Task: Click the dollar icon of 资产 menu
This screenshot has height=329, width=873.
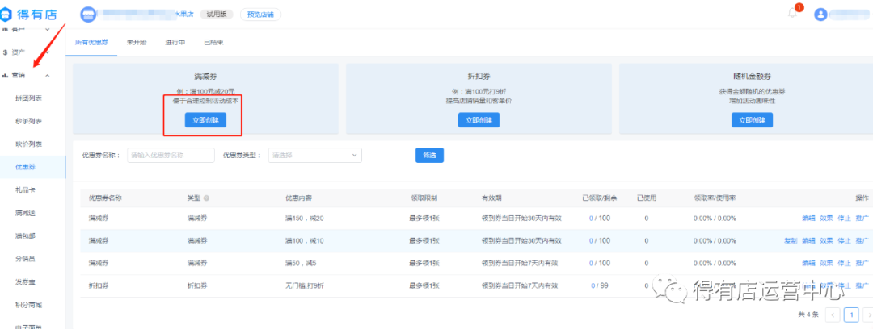Action: (x=5, y=52)
